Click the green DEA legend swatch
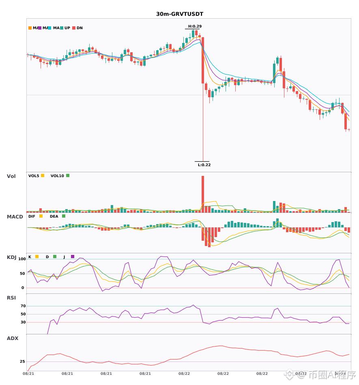359x385 pixels. coord(64,216)
